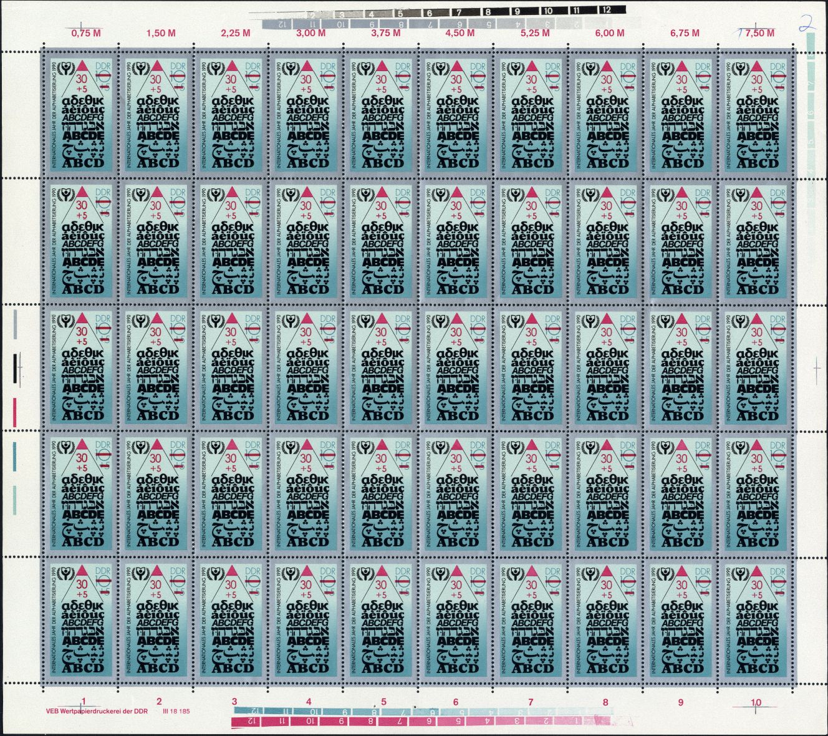Screen dimensions: 828x736
Task: Click bottom margin column number "6"
Action: coord(456,702)
